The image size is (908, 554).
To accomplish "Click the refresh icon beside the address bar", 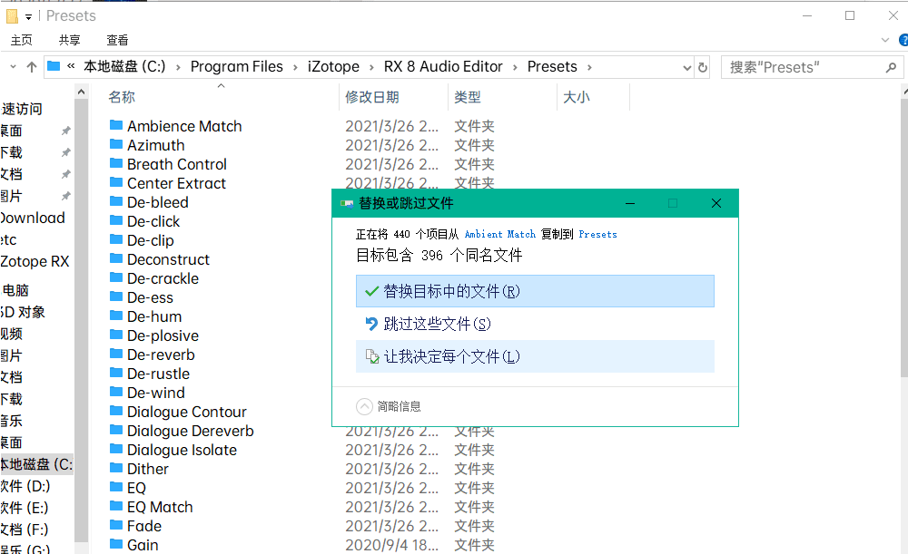I will [x=702, y=67].
